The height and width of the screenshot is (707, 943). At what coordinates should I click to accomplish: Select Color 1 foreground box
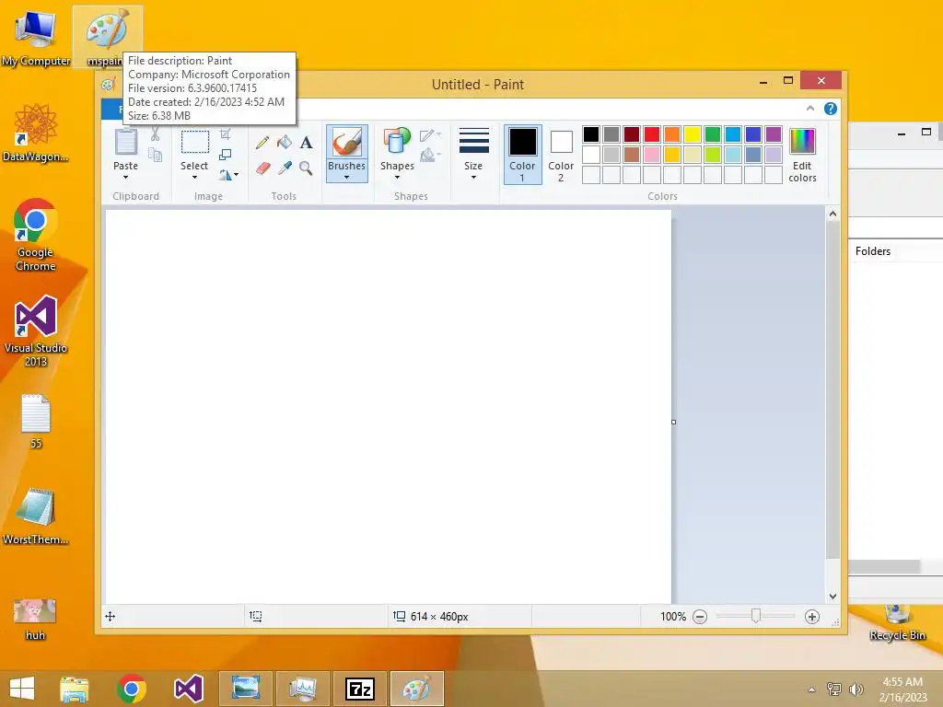(x=523, y=155)
